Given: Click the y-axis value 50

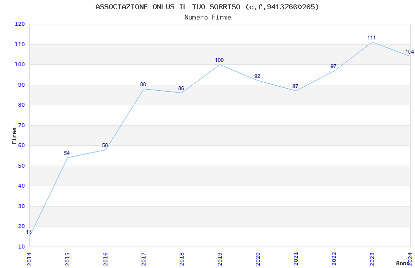Looking at the screenshot, I should (21, 166).
